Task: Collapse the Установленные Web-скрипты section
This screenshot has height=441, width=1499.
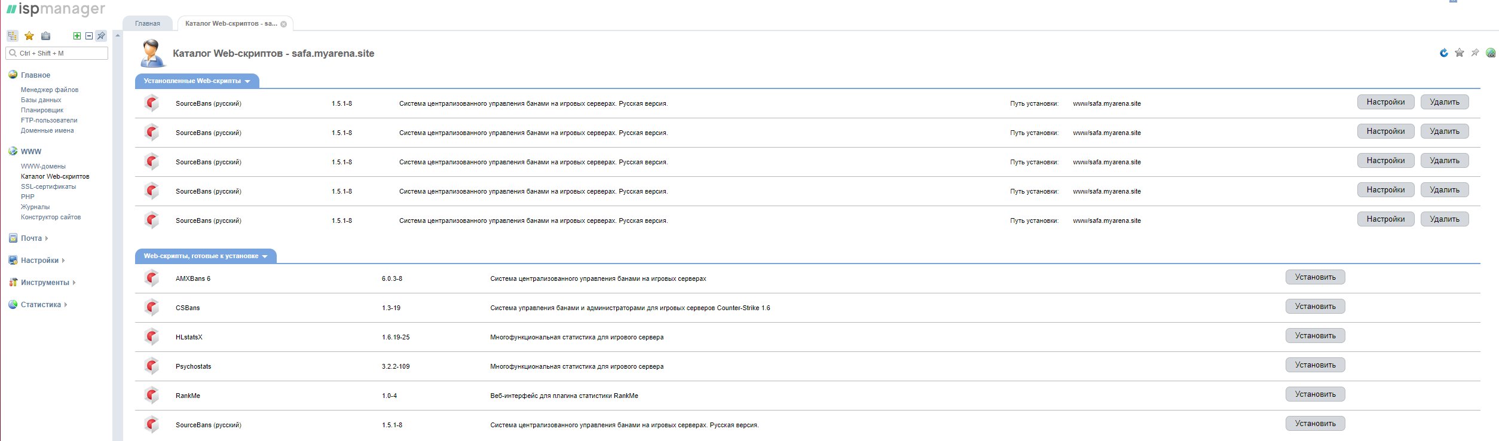Action: coord(197,81)
